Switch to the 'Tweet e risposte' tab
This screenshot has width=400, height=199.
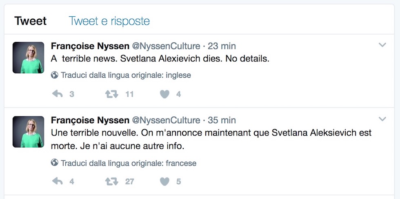click(109, 21)
